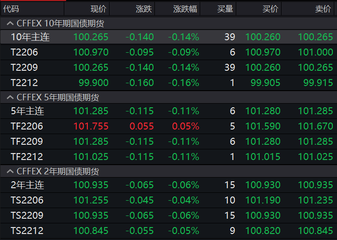Select the TF2206 contract in red
Screen dimensions: 337x240
click(x=27, y=126)
